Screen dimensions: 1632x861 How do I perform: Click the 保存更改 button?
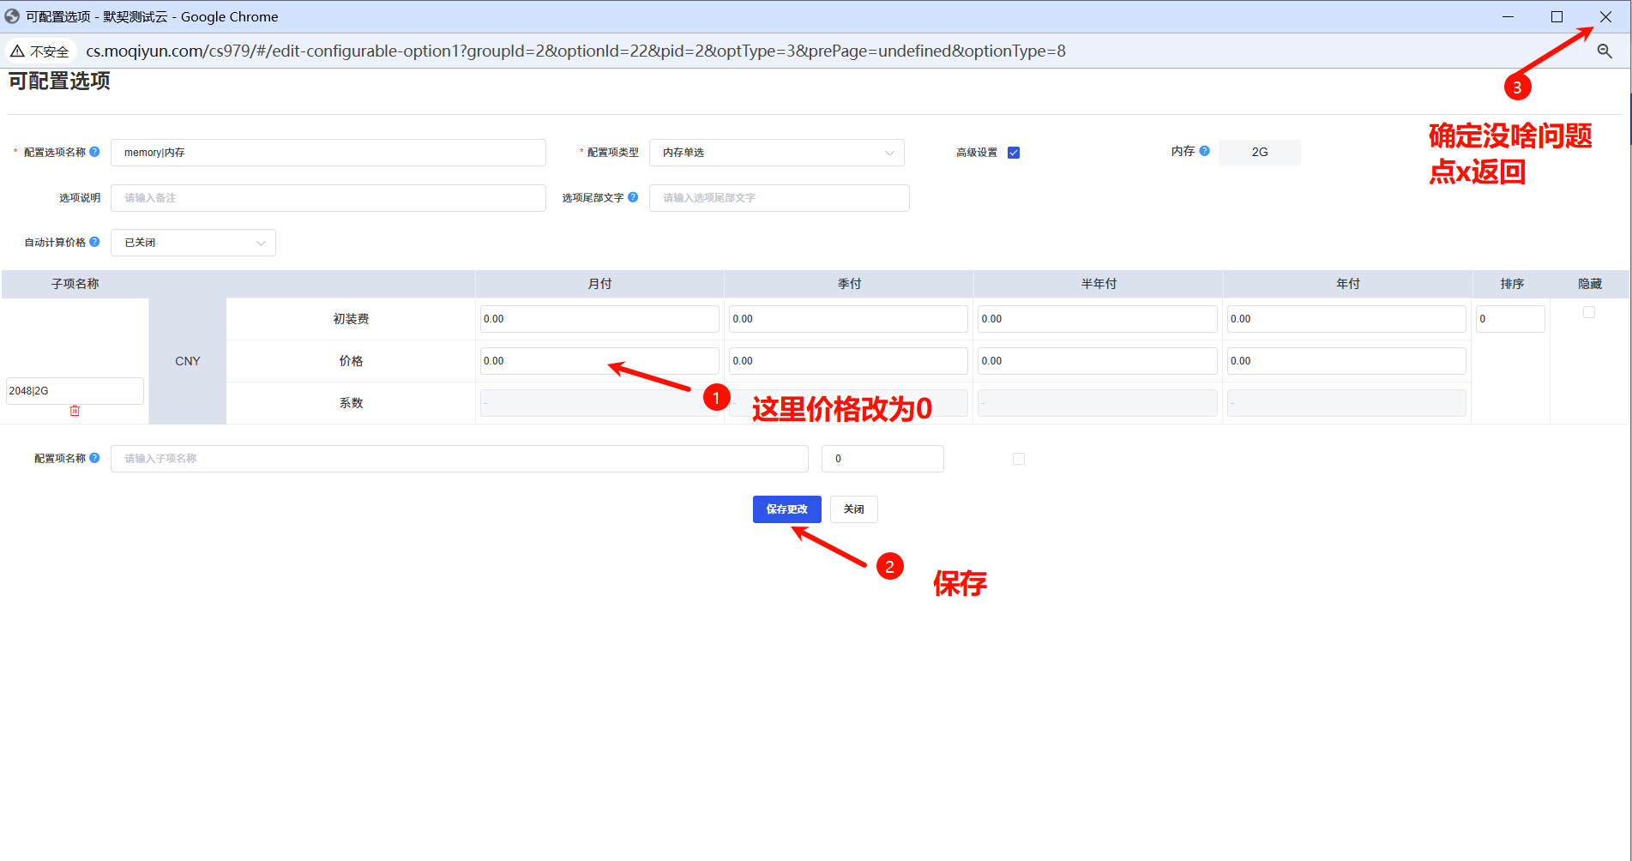click(x=787, y=509)
